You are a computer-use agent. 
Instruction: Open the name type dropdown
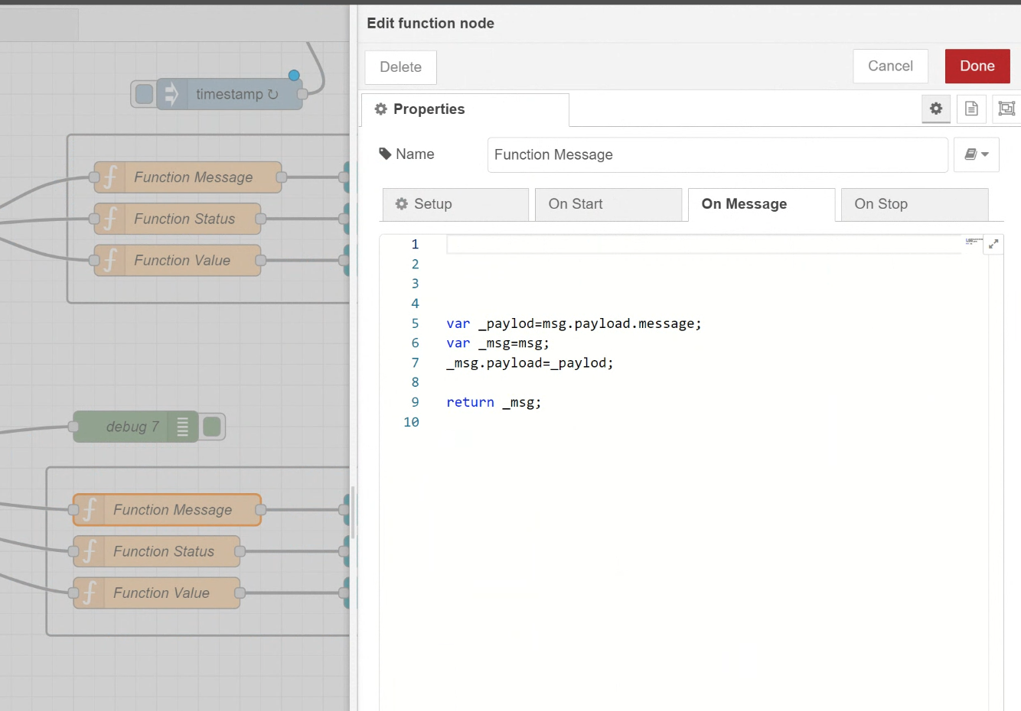click(977, 154)
